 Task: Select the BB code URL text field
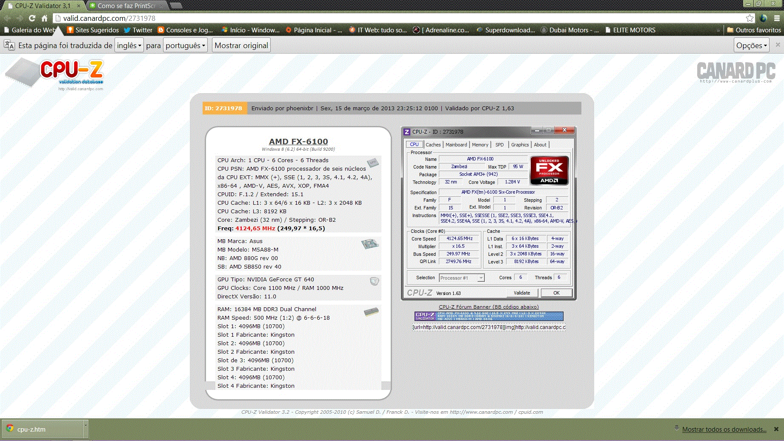pos(489,327)
